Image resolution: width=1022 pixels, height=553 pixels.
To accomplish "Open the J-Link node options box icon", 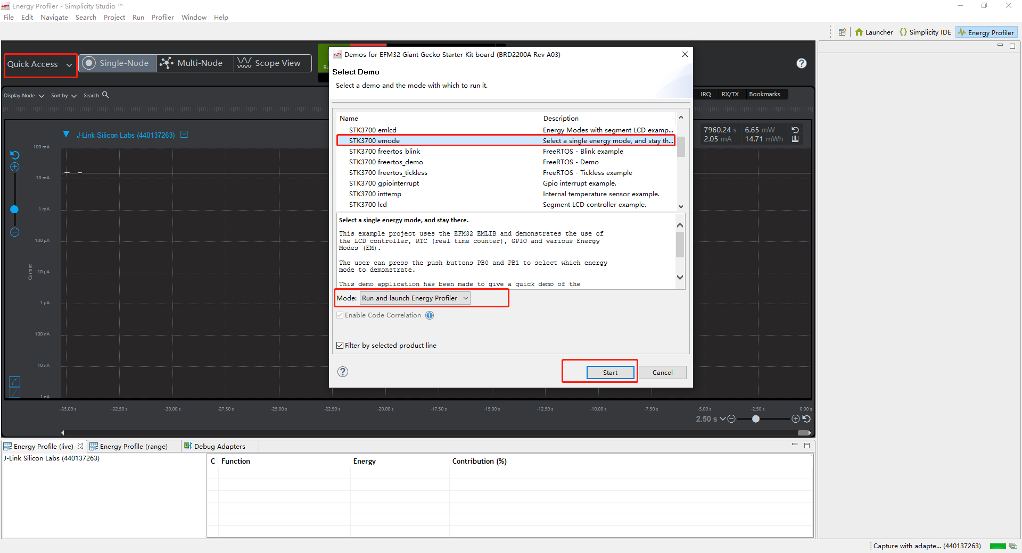I will pos(184,135).
